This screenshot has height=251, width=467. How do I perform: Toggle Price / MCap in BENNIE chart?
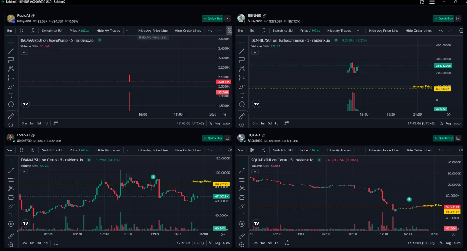pos(310,31)
